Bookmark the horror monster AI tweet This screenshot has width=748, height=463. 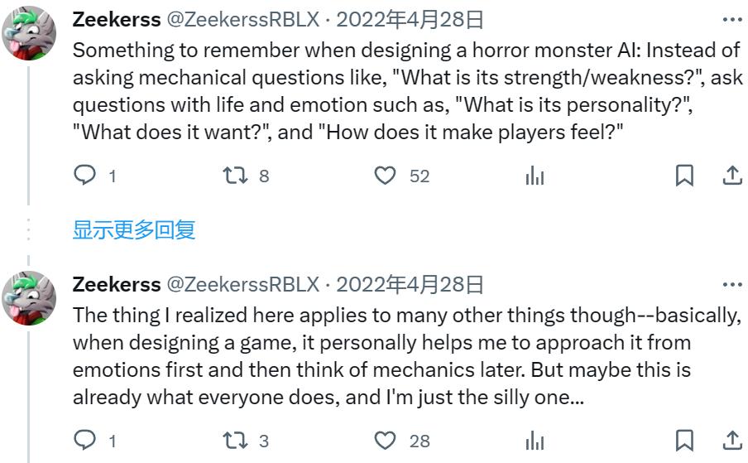pos(684,175)
